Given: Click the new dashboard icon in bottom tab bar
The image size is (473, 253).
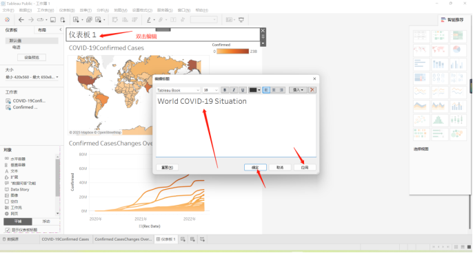Looking at the screenshot, I should click(x=192, y=239).
